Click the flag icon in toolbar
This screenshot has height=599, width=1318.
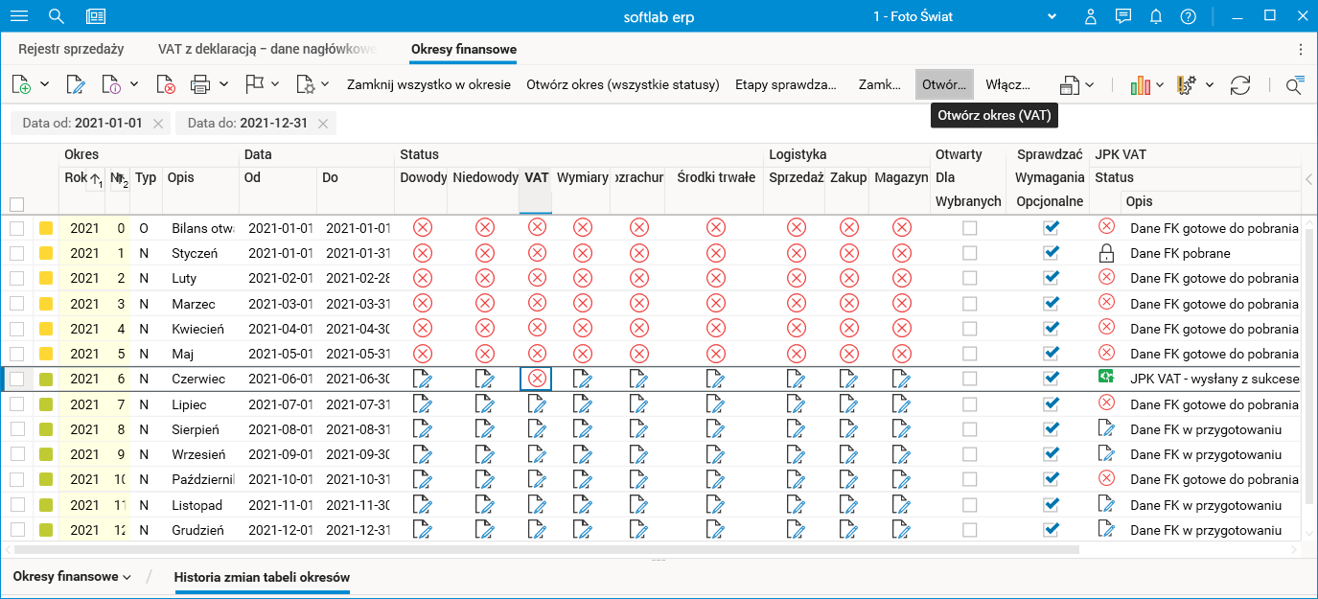pos(254,84)
